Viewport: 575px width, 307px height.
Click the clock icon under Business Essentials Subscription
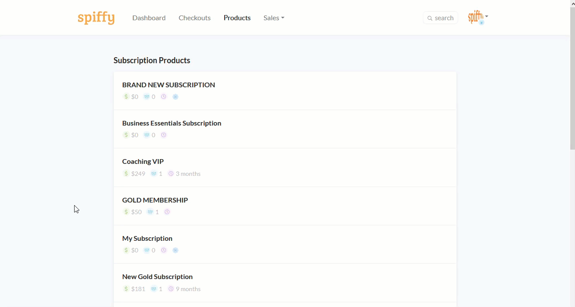coord(164,135)
